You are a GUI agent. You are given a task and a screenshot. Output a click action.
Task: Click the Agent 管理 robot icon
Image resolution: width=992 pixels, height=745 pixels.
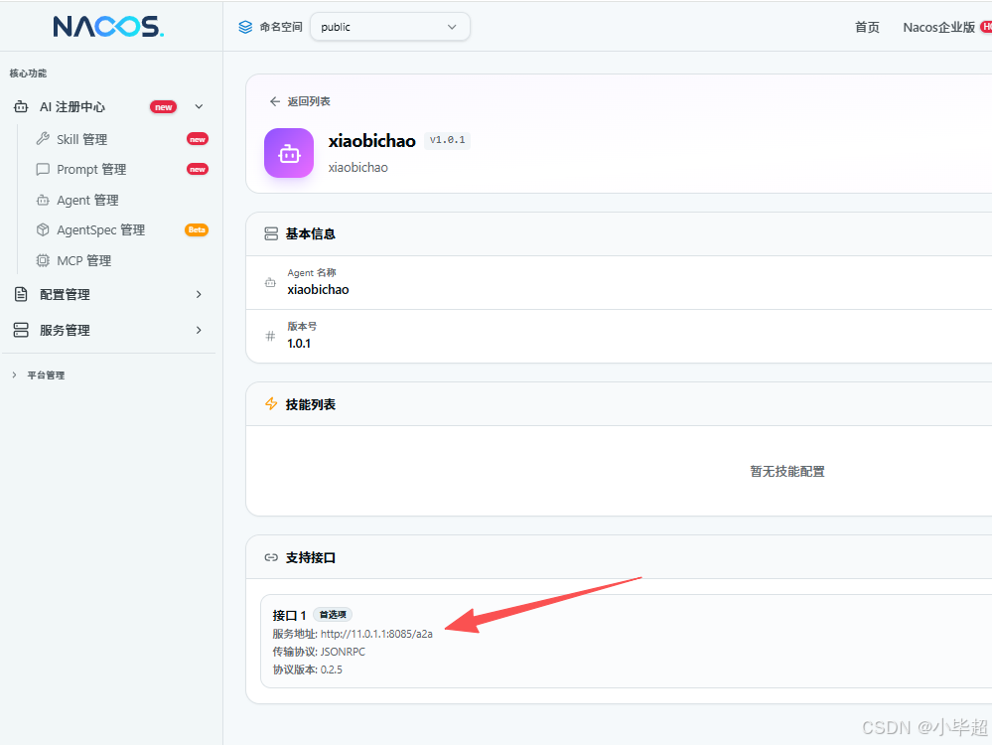pyautogui.click(x=43, y=200)
